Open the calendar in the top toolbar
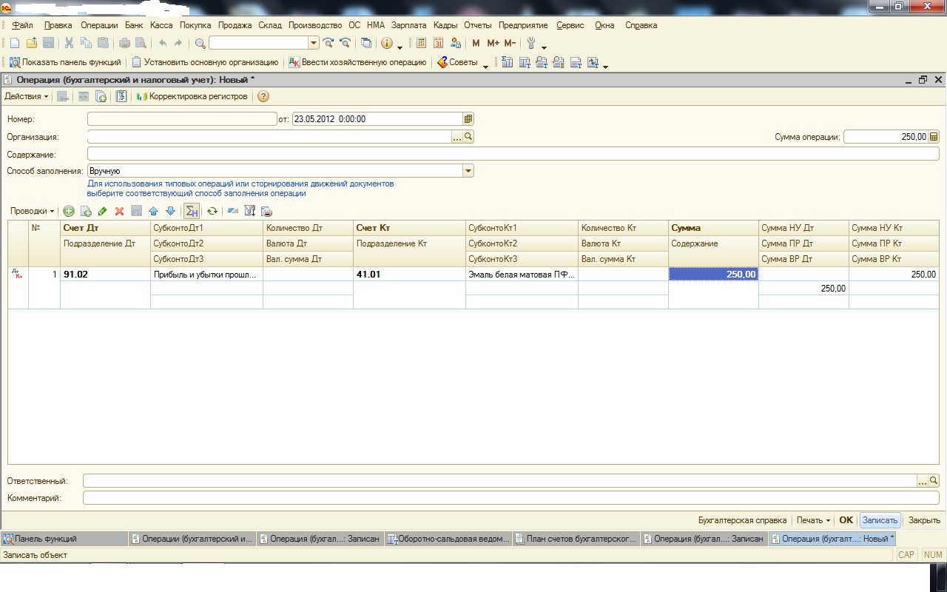Viewport: 947px width, 592px height. [438, 43]
